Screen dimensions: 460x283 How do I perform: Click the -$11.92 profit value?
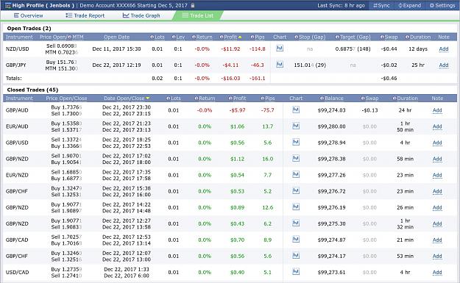click(230, 49)
